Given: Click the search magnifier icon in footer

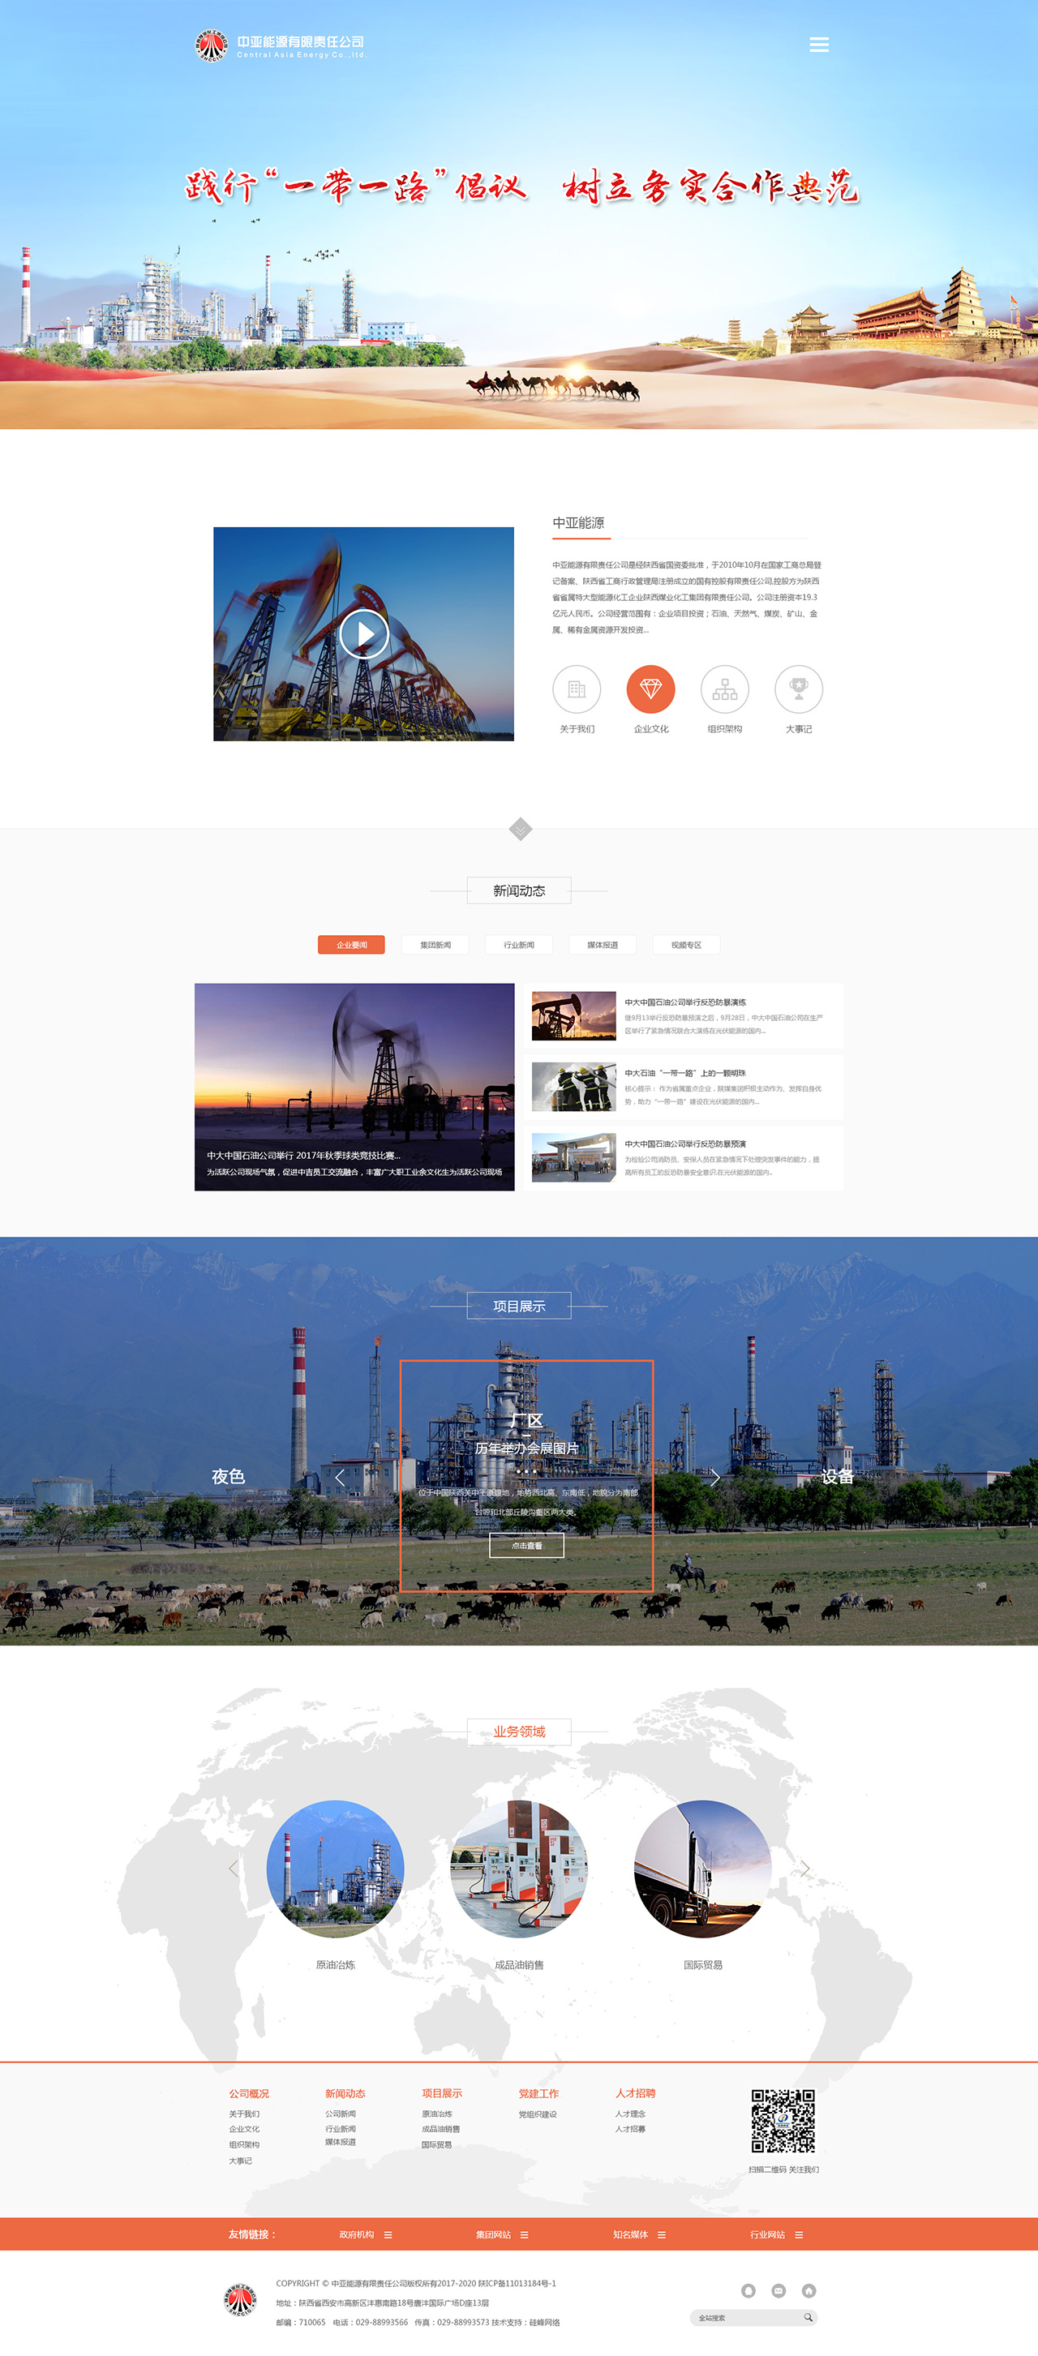Looking at the screenshot, I should (x=808, y=2317).
